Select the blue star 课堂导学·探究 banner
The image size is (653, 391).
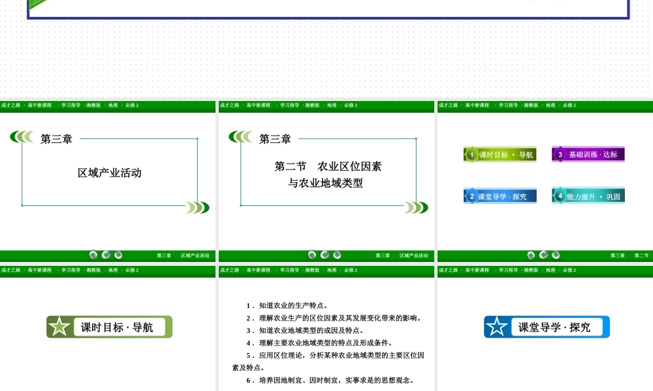tap(547, 327)
